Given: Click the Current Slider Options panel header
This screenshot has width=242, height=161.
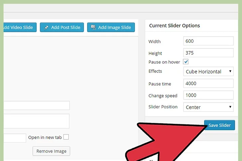Looking at the screenshot, I should click(x=174, y=26).
